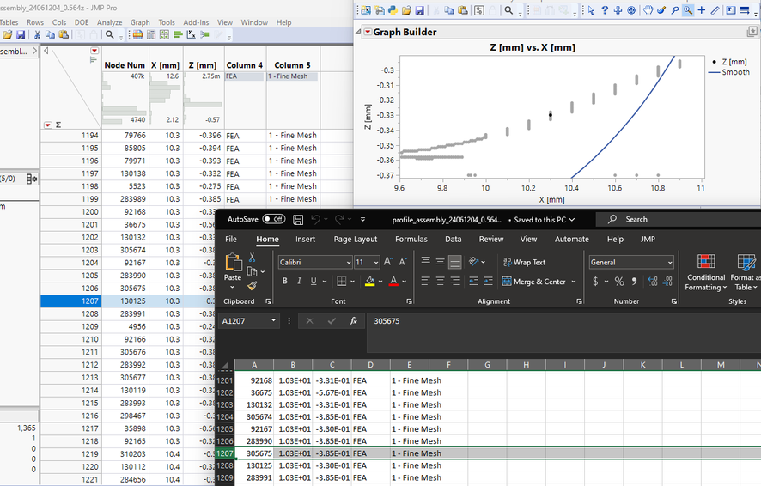Screen dimensions: 761x486
Task: Select the hand grabber tool in Graph Builder toolbar
Action: click(x=648, y=10)
